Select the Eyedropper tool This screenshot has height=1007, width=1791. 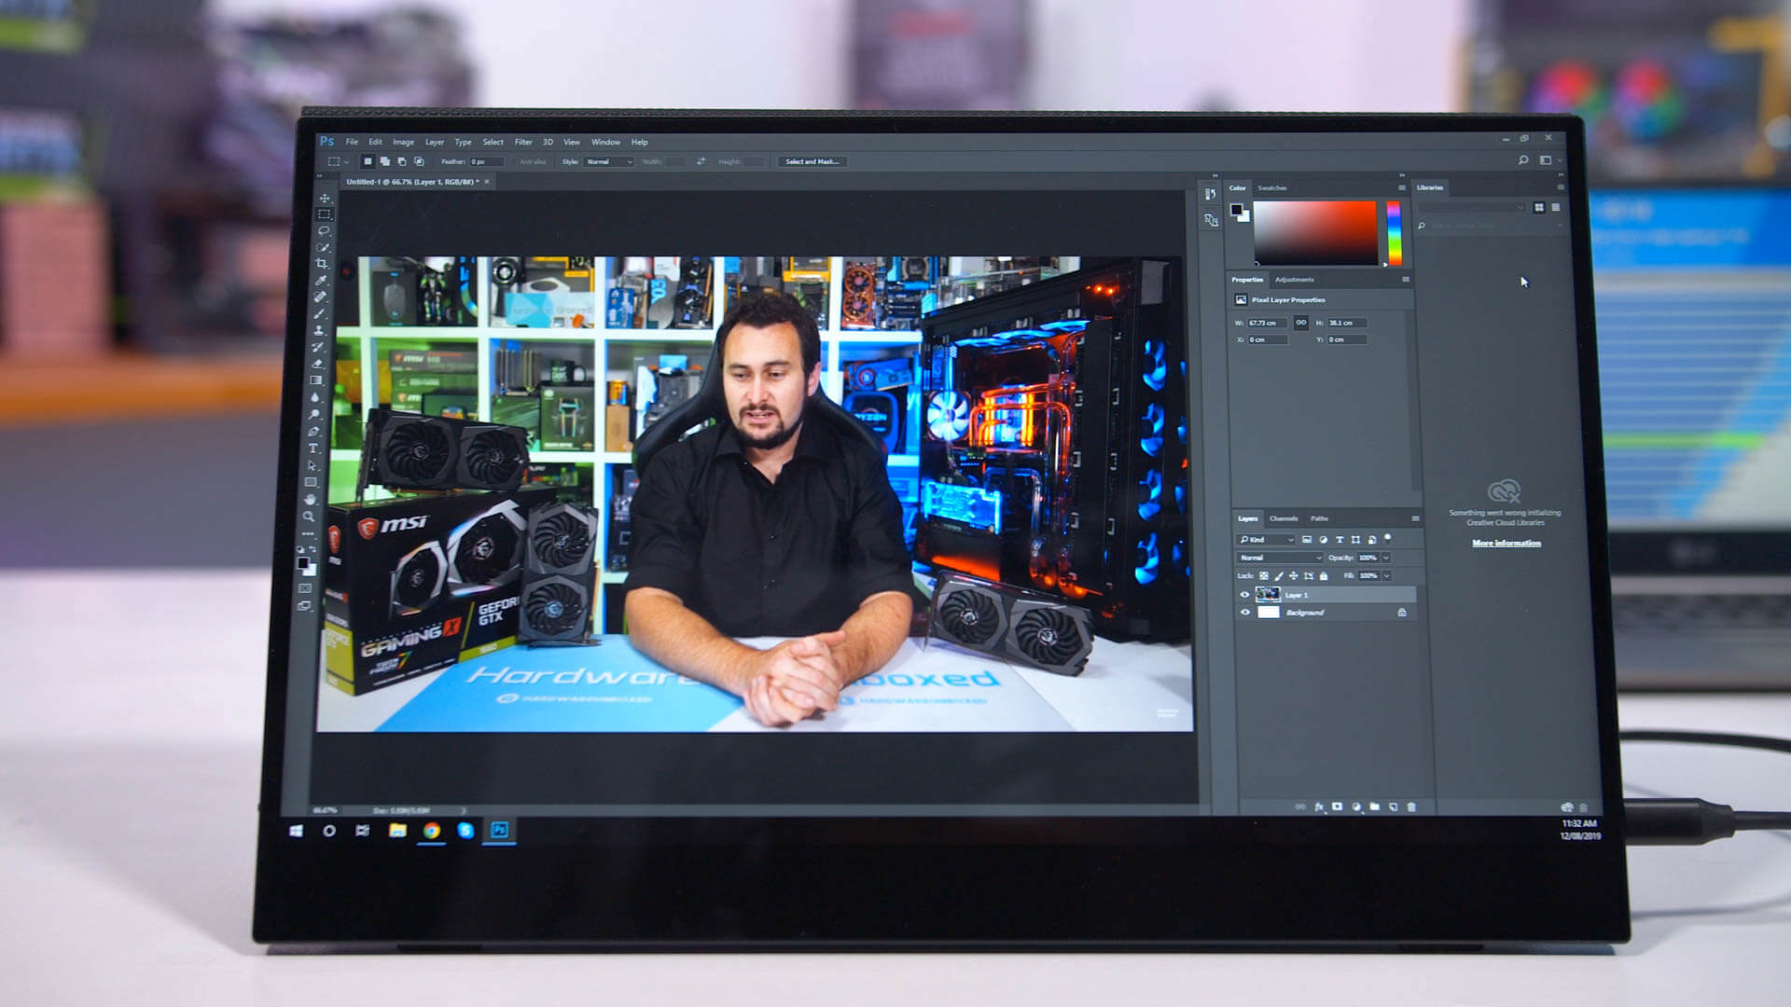[321, 280]
